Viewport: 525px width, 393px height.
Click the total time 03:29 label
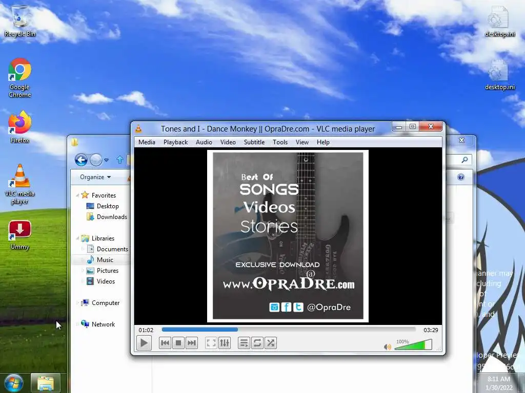click(431, 330)
